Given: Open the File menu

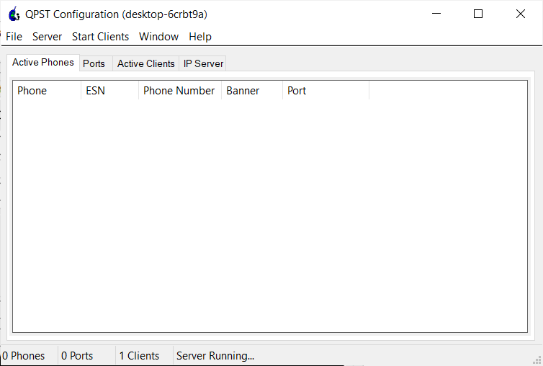Looking at the screenshot, I should 14,37.
